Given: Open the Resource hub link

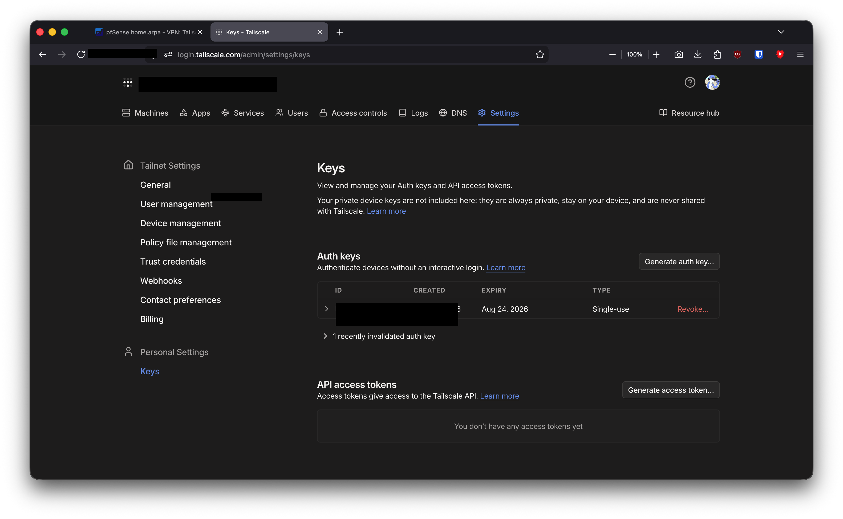Looking at the screenshot, I should [689, 113].
